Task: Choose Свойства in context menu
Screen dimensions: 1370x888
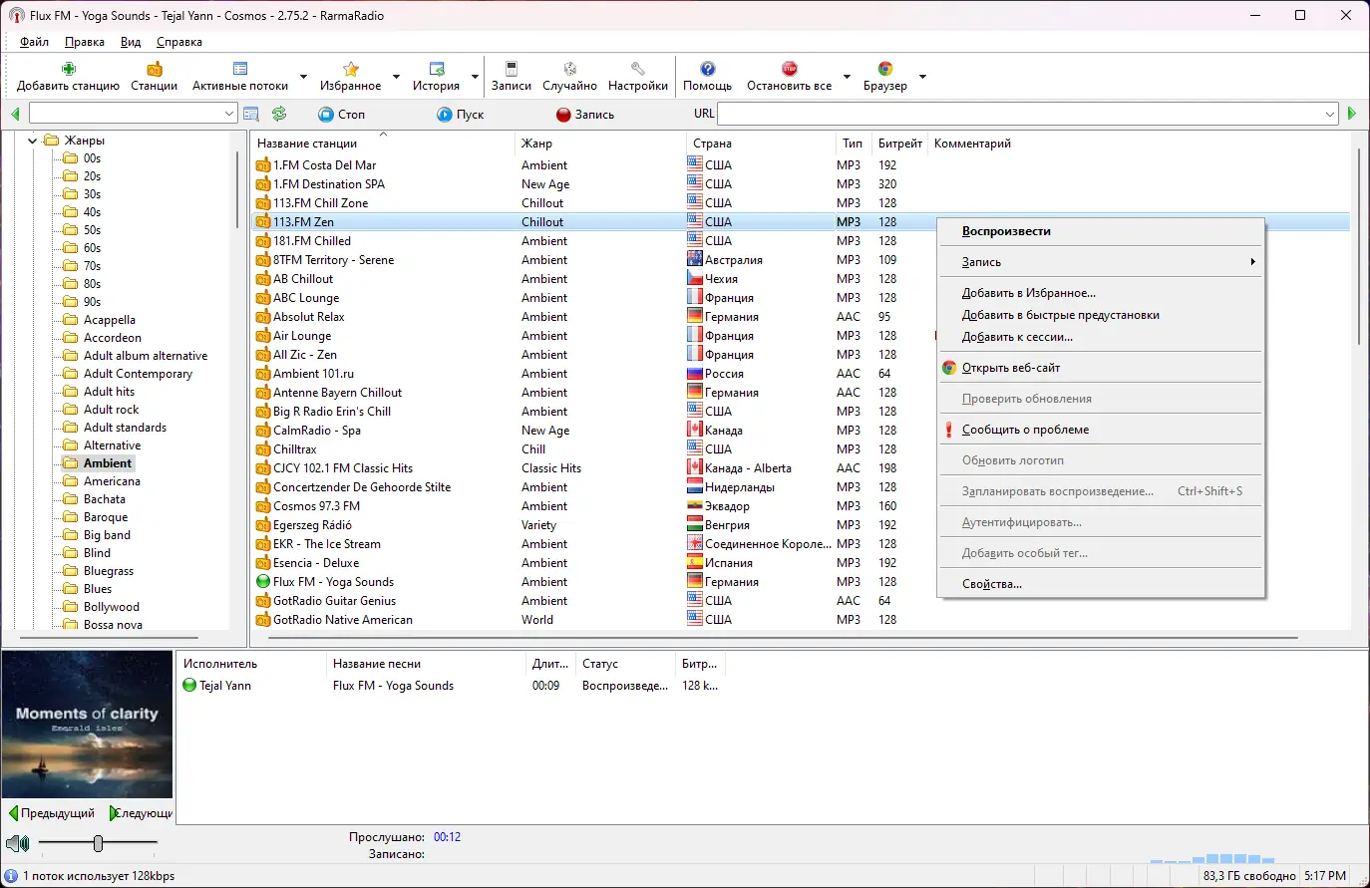Action: 1101,584
